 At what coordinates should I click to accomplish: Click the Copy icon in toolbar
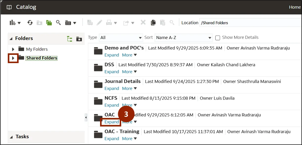(153, 23)
